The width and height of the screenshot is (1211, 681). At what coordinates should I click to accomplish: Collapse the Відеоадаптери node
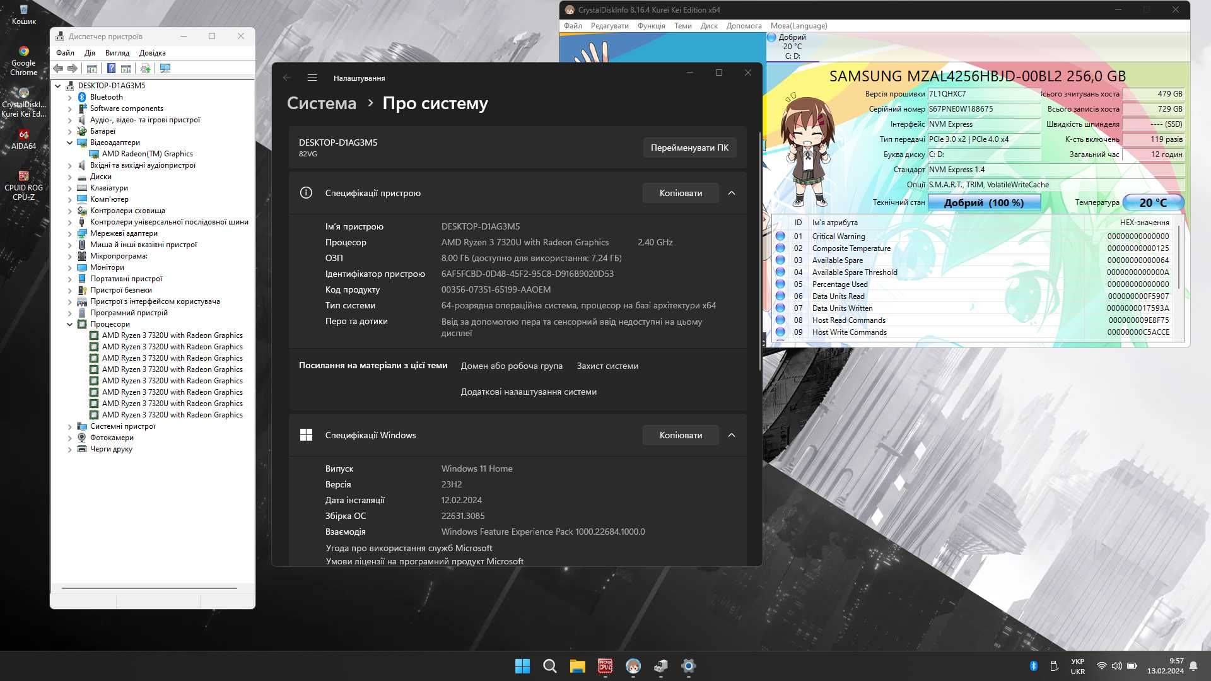click(x=70, y=143)
